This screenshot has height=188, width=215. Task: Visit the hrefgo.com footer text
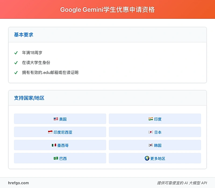tap(19, 183)
